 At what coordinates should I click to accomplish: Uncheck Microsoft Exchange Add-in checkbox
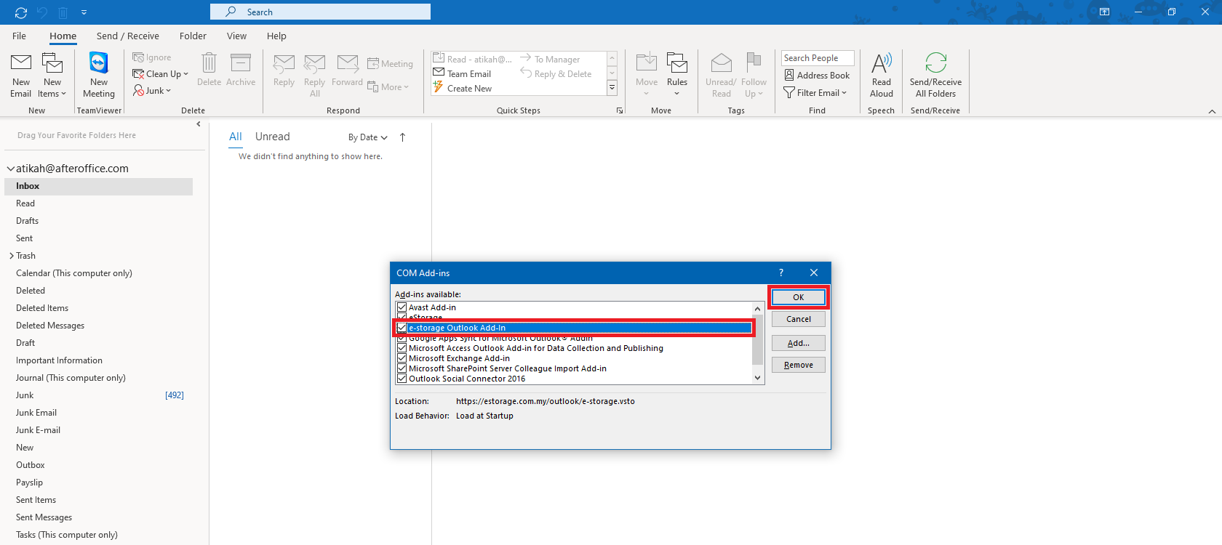(x=402, y=358)
